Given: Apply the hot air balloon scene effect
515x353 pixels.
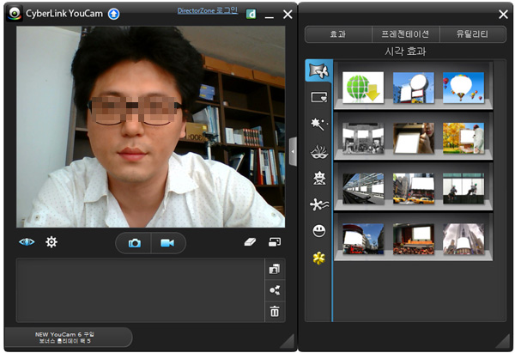Looking at the screenshot, I should click(x=463, y=87).
